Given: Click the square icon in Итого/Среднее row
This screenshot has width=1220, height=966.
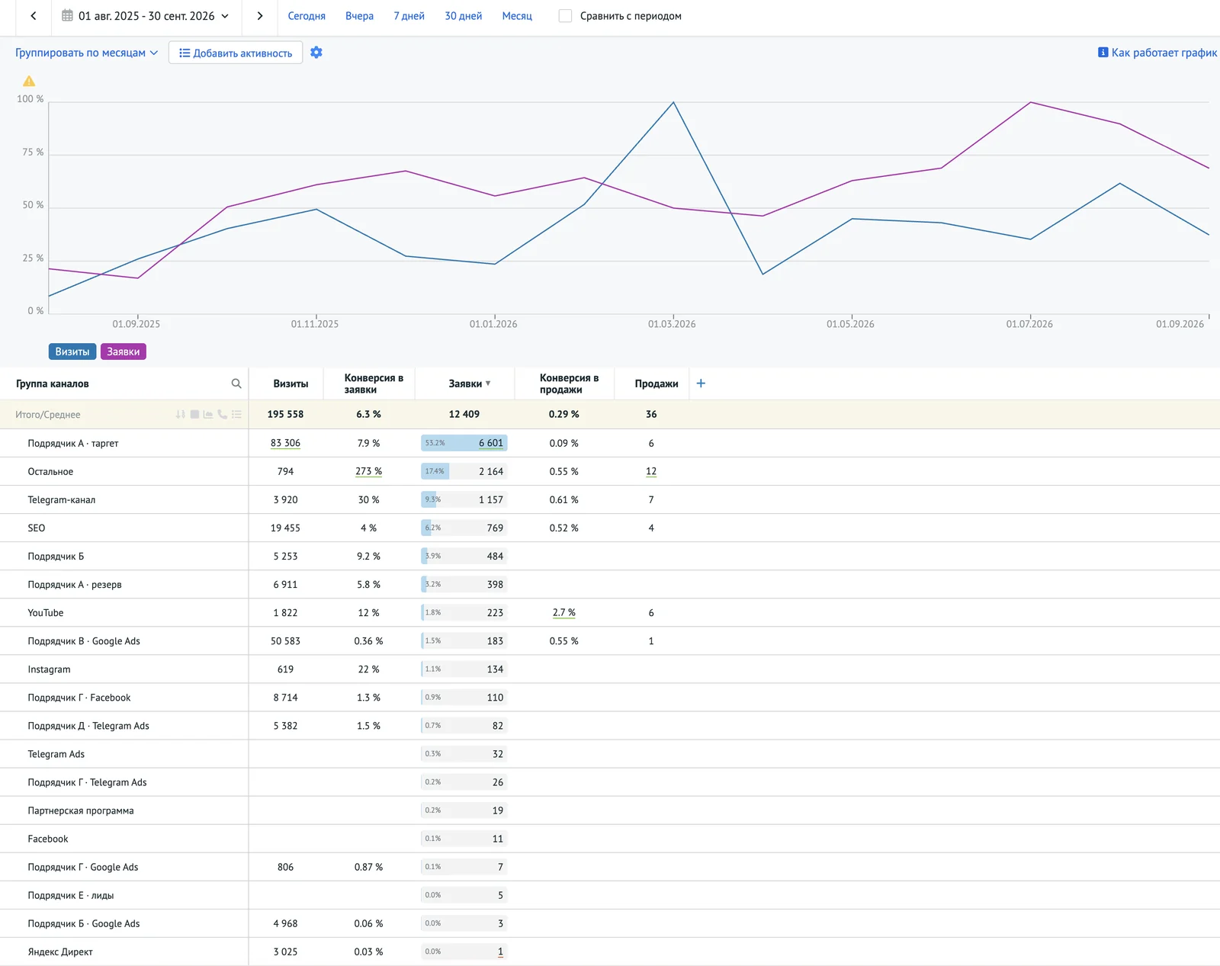Looking at the screenshot, I should pyautogui.click(x=194, y=414).
